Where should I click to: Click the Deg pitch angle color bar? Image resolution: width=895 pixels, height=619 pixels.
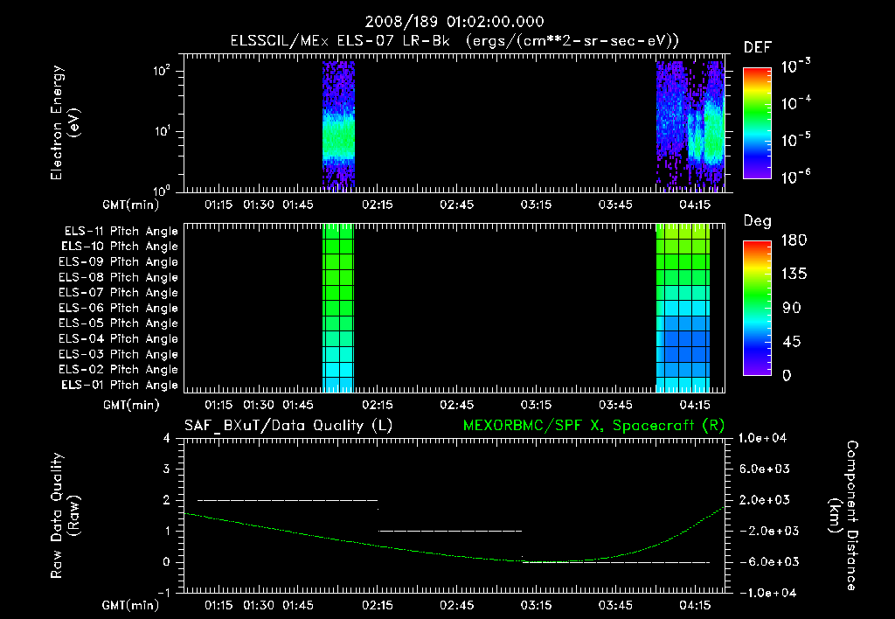pyautogui.click(x=757, y=309)
